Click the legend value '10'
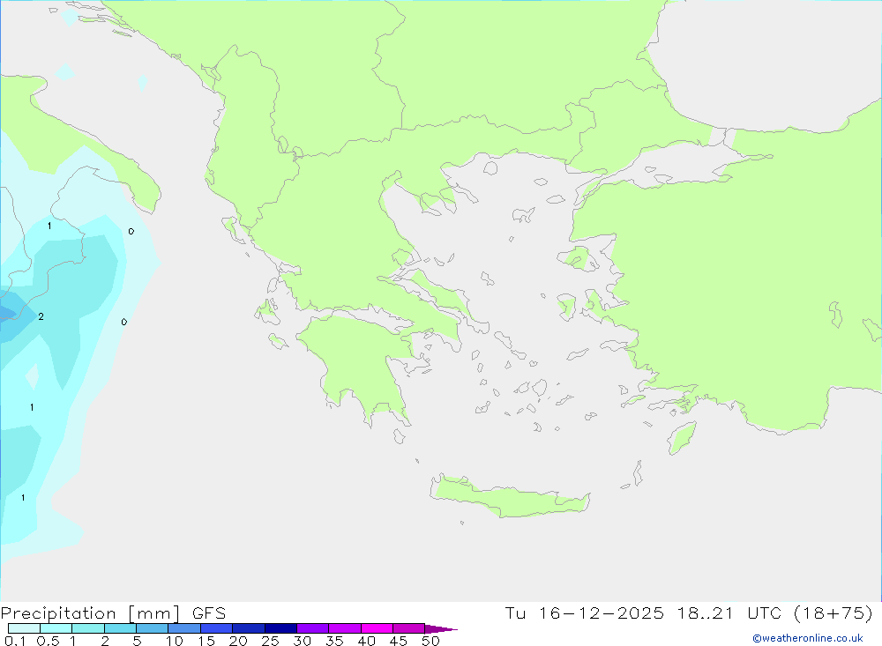The image size is (882, 646). click(x=175, y=641)
